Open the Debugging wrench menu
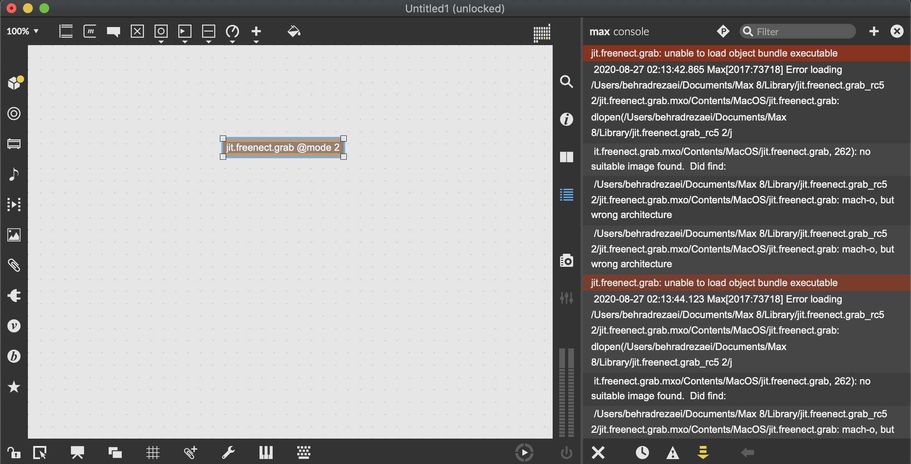The height and width of the screenshot is (464, 911). coord(228,453)
